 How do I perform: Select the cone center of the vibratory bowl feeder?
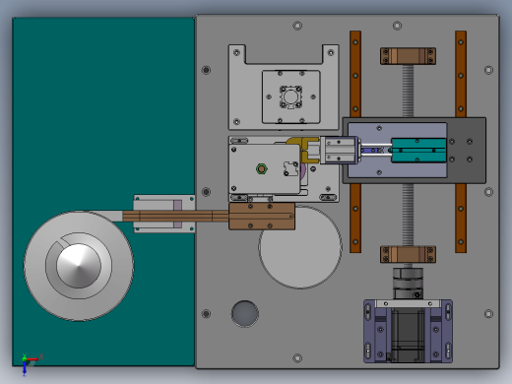79,266
